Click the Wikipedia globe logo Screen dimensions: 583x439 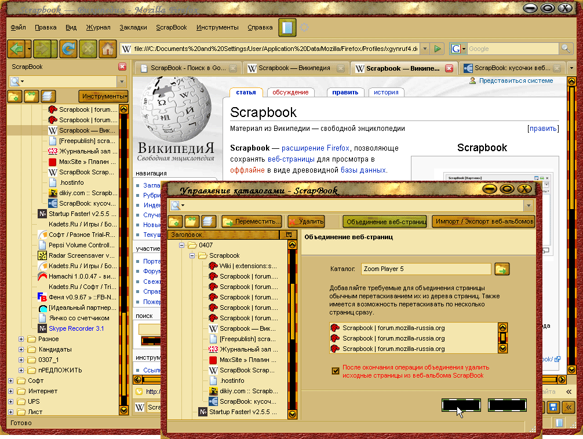click(176, 109)
